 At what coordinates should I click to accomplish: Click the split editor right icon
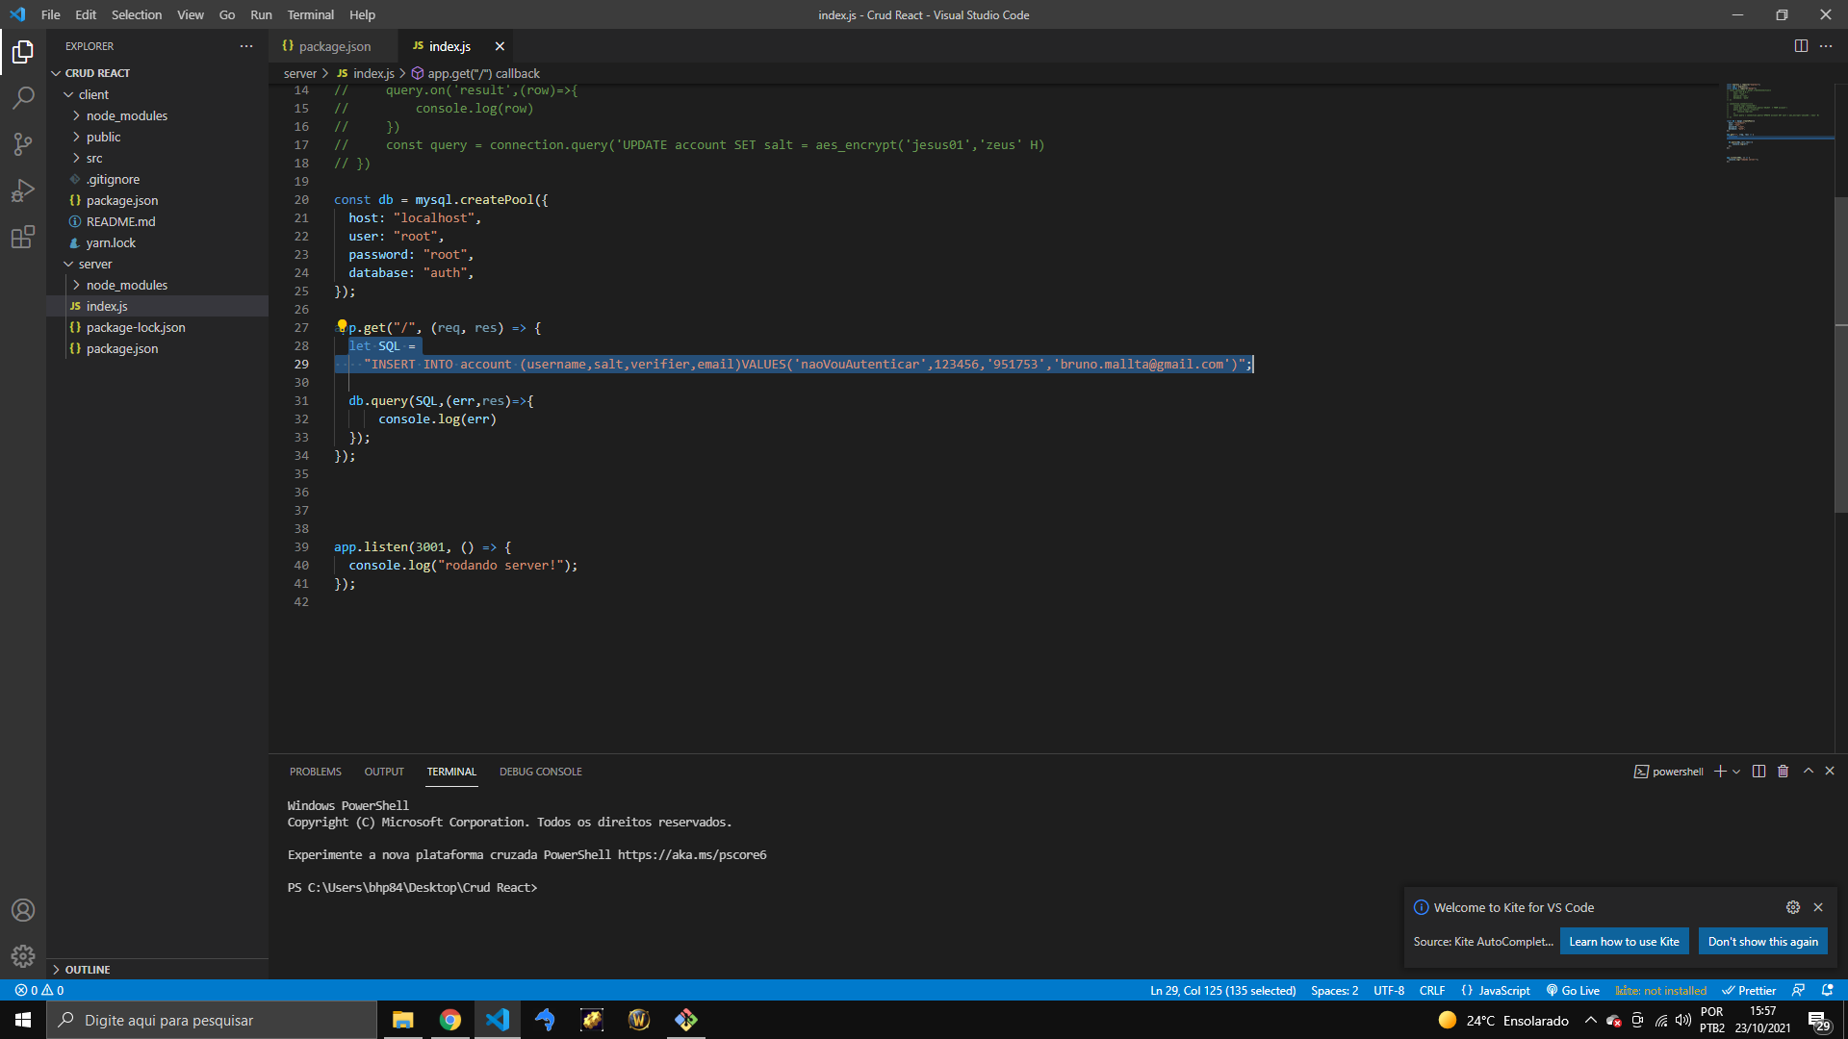(x=1801, y=46)
